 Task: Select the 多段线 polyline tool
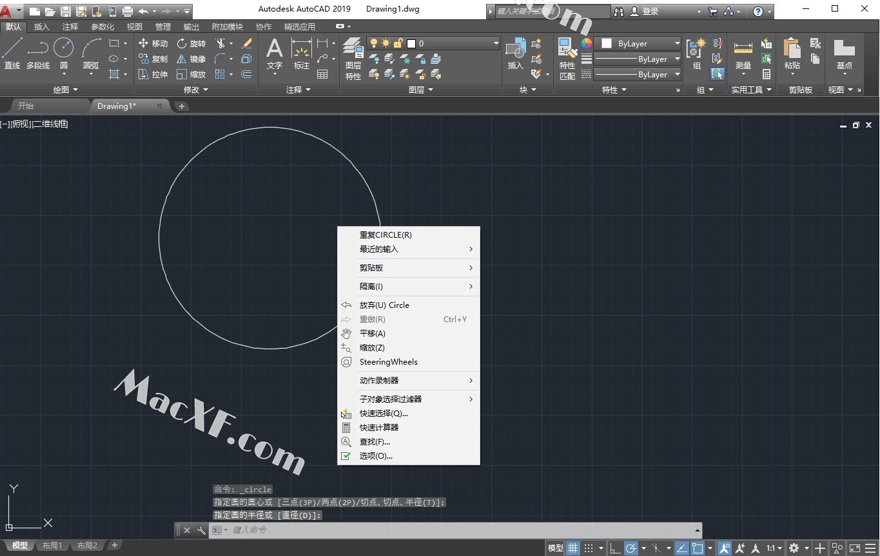(38, 53)
